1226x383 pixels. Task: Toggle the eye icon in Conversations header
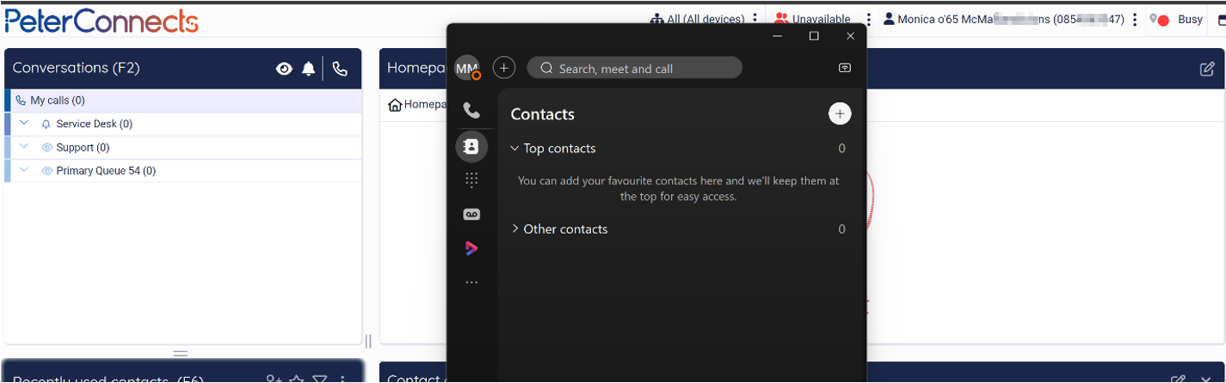(x=284, y=69)
